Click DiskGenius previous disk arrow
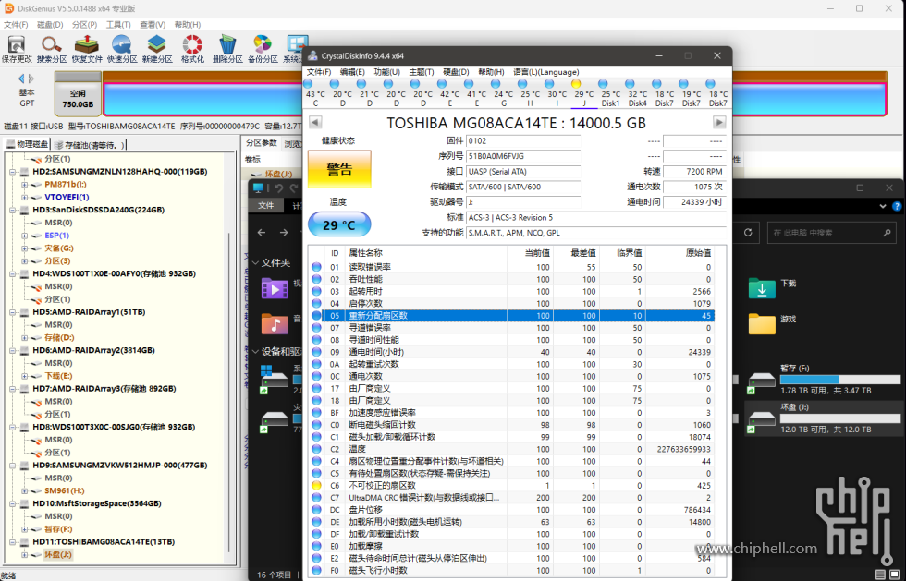Viewport: 906px width, 581px height. pos(21,79)
